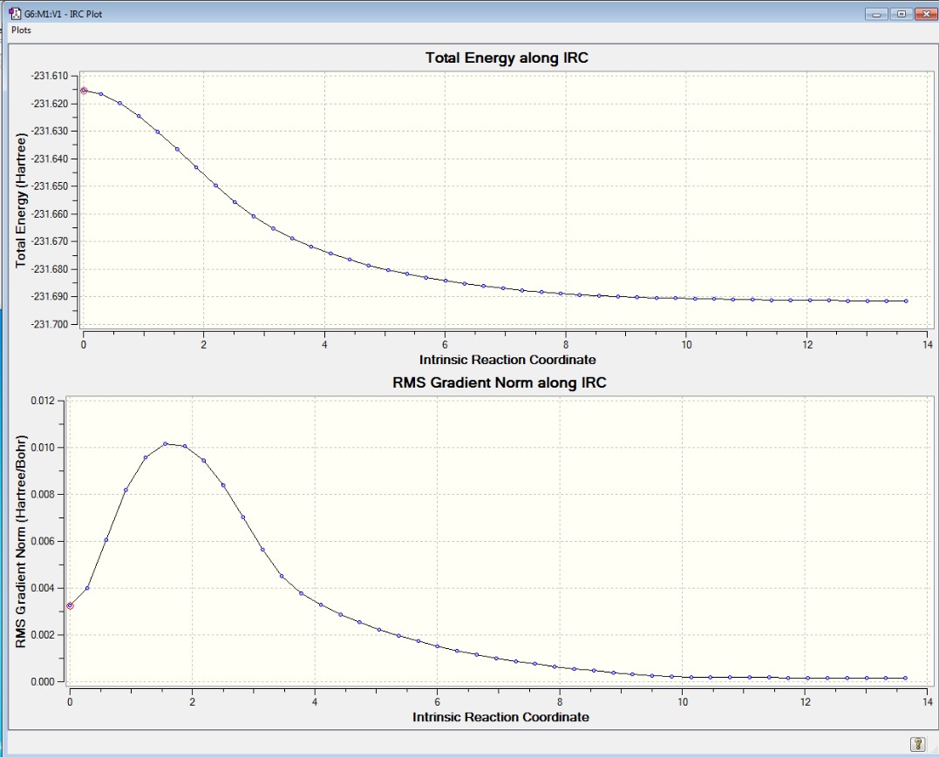Click the 'Total Energy (Hartree)' axis label
The image size is (939, 757).
(x=21, y=200)
